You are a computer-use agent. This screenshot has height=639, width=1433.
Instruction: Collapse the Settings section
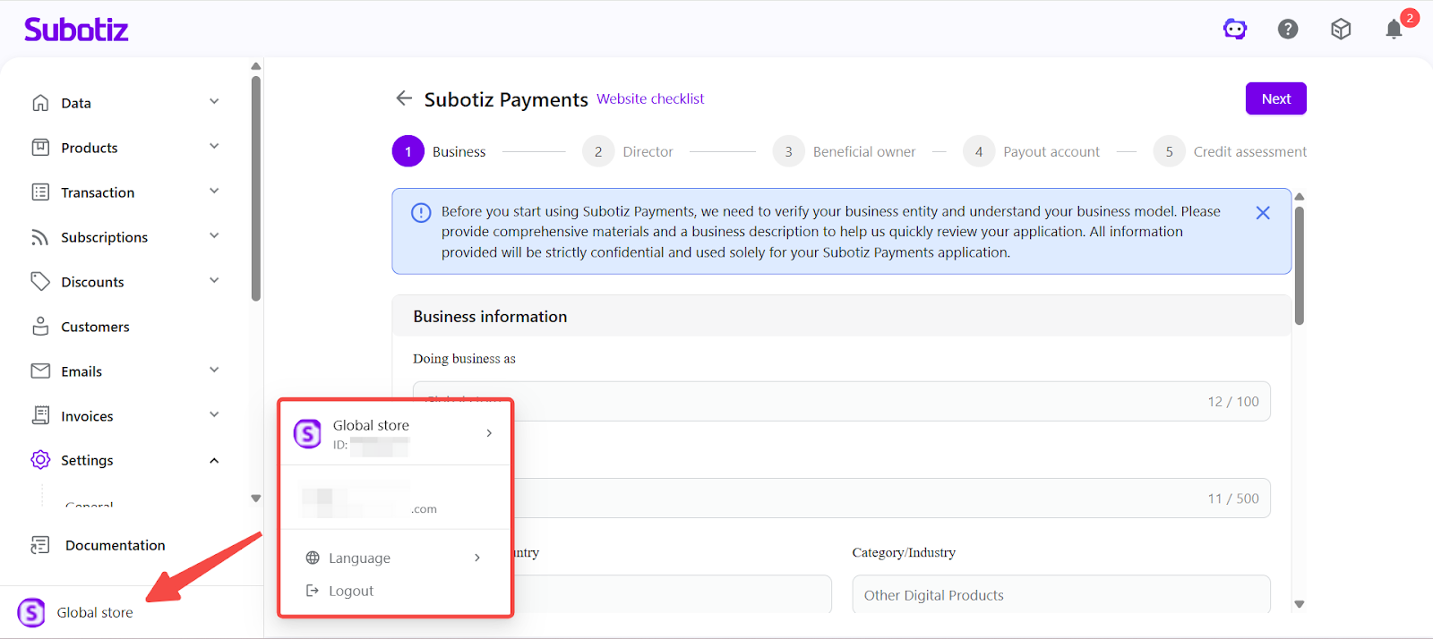point(214,460)
